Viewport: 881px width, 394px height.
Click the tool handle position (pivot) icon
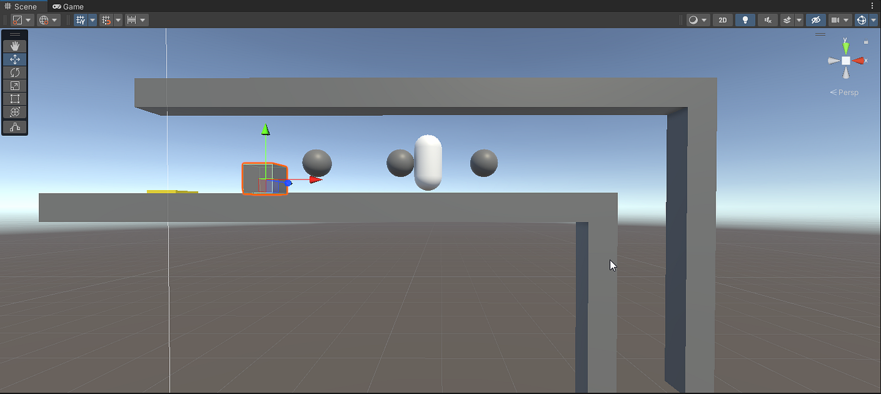click(x=17, y=20)
